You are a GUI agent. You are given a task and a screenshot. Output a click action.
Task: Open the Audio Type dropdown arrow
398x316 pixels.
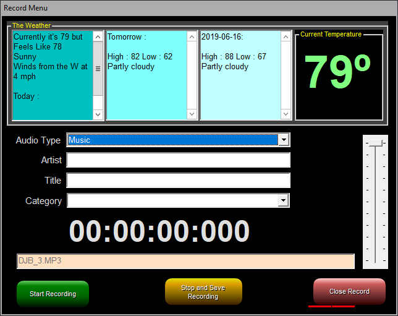pos(284,140)
